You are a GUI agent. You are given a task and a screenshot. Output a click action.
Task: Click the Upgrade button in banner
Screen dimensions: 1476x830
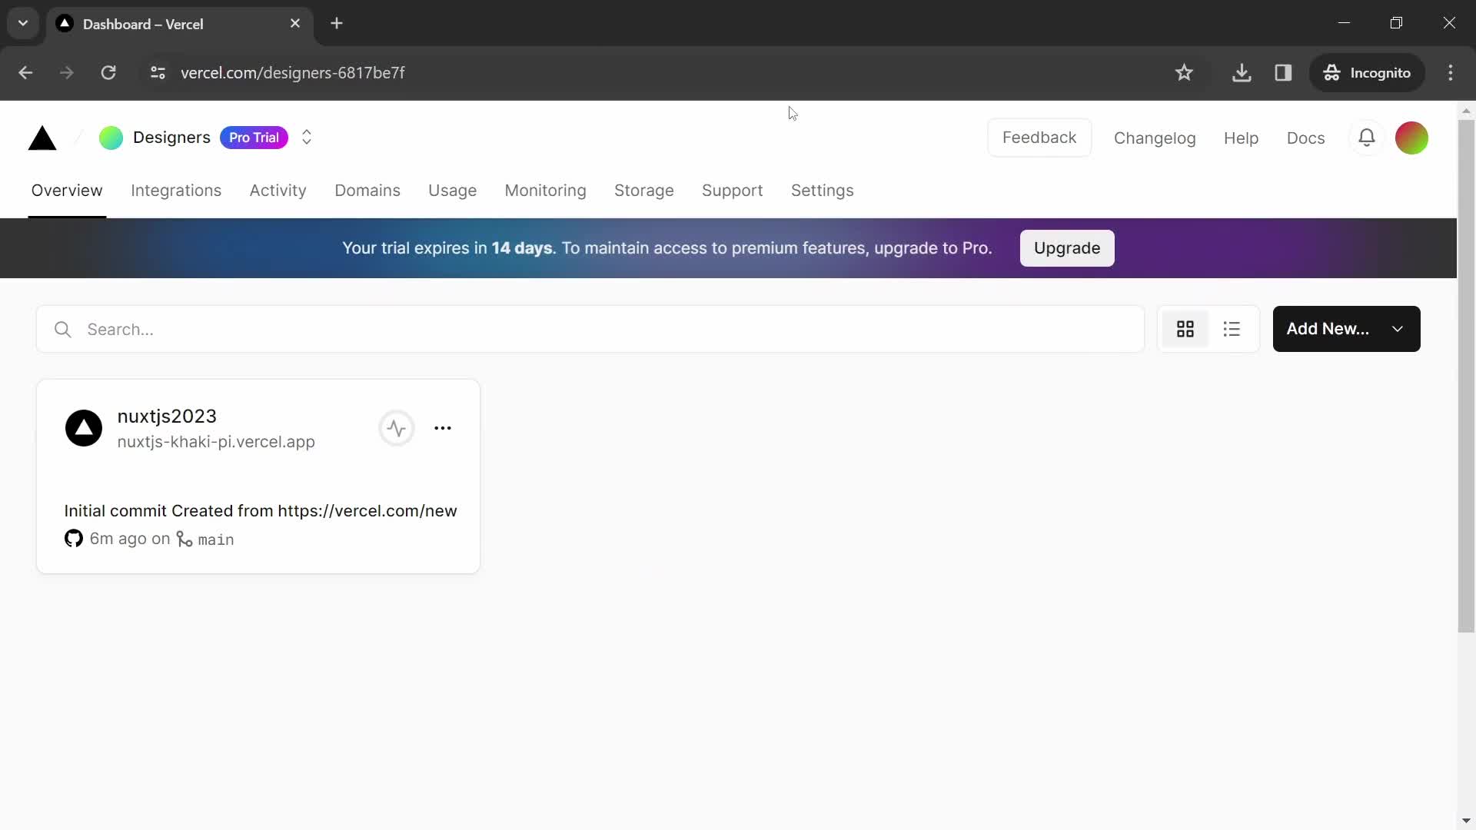coord(1068,247)
